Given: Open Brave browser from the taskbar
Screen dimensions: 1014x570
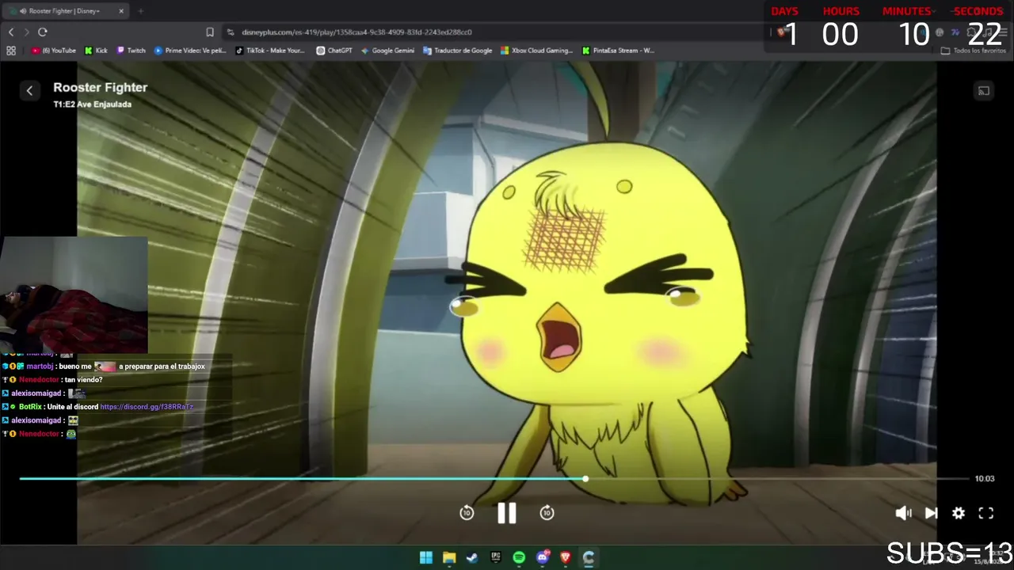Looking at the screenshot, I should pyautogui.click(x=566, y=557).
